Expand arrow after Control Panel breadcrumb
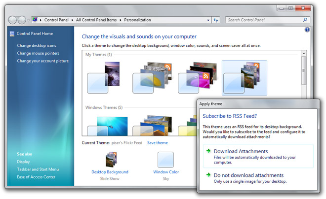 coord(72,20)
